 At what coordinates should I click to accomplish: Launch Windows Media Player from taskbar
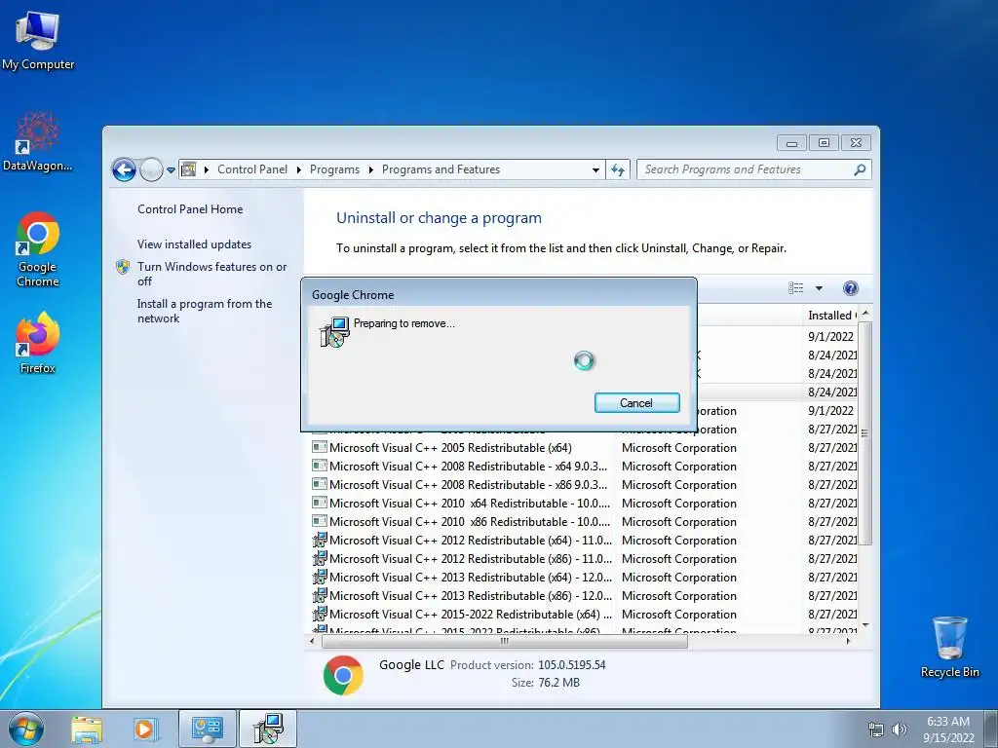click(x=145, y=729)
